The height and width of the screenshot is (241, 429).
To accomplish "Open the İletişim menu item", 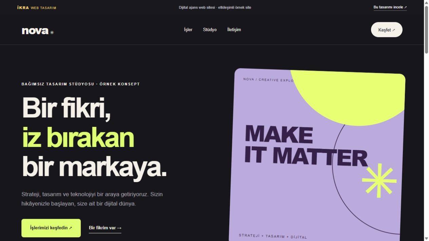I will click(x=234, y=30).
